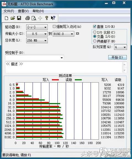Click write value 5208 in results
This screenshot has height=159, width=132.
[x=107, y=85]
